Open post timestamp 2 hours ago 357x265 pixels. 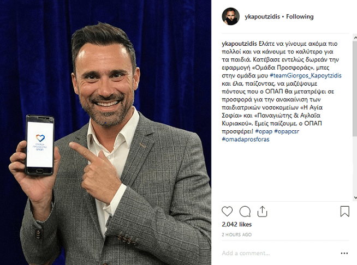click(x=236, y=234)
